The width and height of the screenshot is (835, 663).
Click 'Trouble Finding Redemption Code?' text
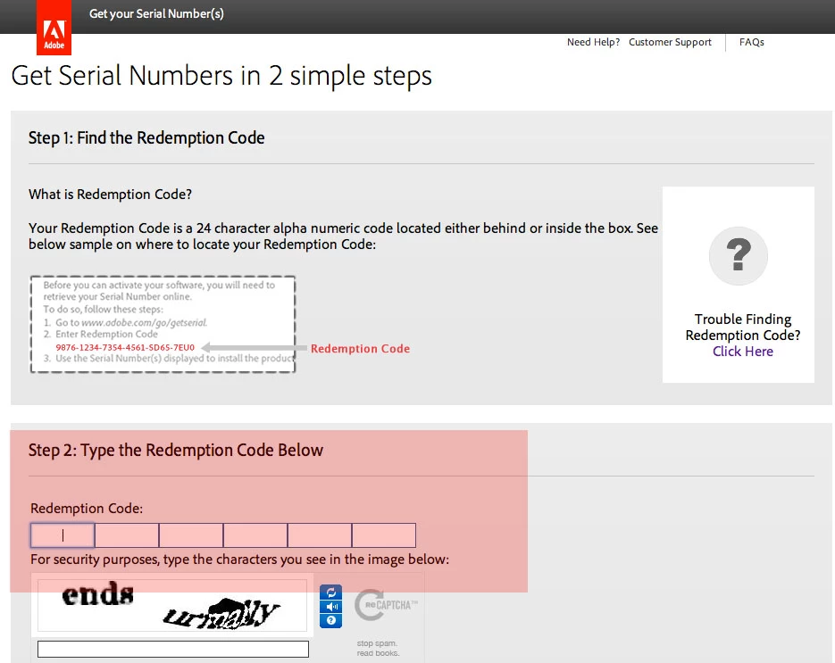point(743,327)
